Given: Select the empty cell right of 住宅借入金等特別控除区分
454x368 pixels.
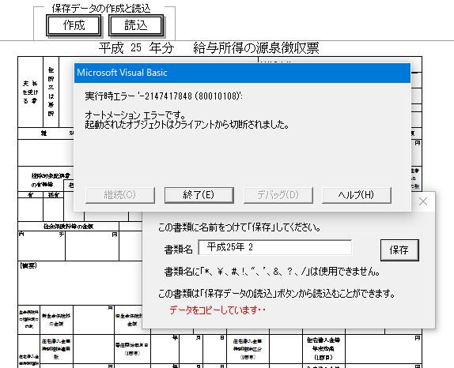Looking at the screenshot, I should click(x=286, y=349).
